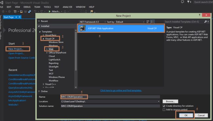Select the LightSwitch tree item
The width and height of the screenshot is (213, 121).
tap(54, 60)
